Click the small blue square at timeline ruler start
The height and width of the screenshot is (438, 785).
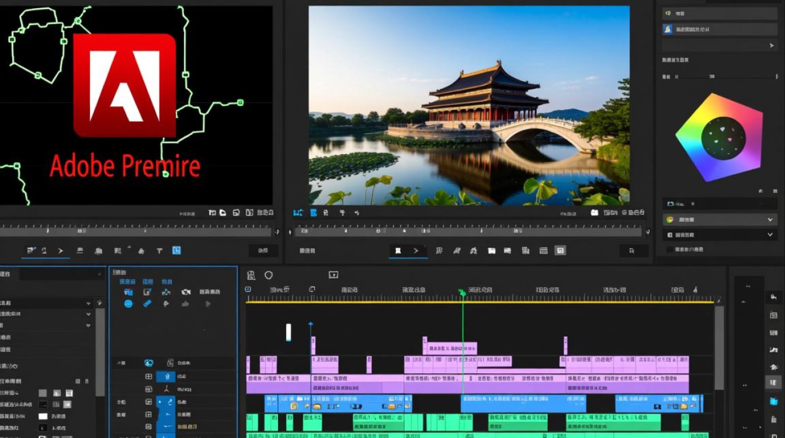(248, 289)
